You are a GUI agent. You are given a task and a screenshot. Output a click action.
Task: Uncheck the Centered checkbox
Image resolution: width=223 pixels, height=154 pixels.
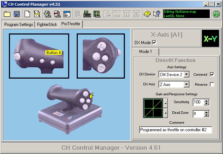[212, 74]
